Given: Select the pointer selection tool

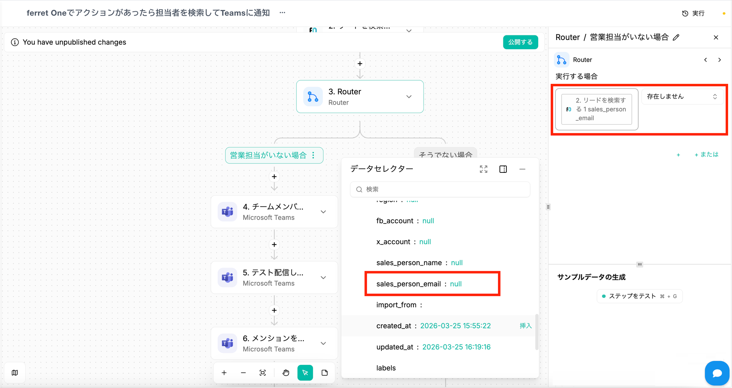Looking at the screenshot, I should 305,373.
